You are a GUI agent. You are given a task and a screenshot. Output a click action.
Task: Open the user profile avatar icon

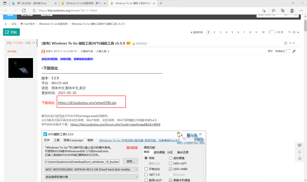click(x=292, y=11)
